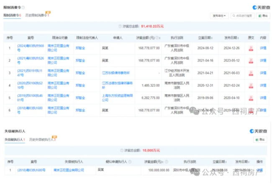
Task: Click the PDF icon dated 2021-06-03
Action: click(251, 73)
